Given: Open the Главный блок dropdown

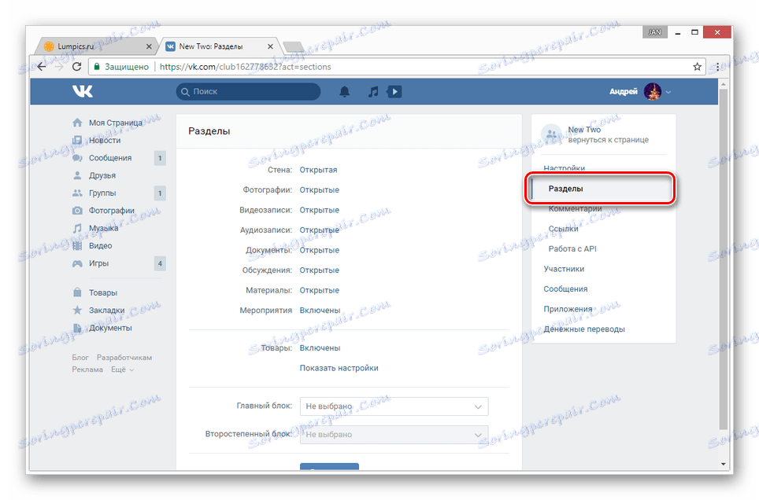Looking at the screenshot, I should 394,406.
